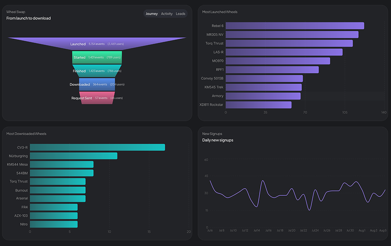
Task: Select the KM545 Trek bar
Action: point(264,87)
